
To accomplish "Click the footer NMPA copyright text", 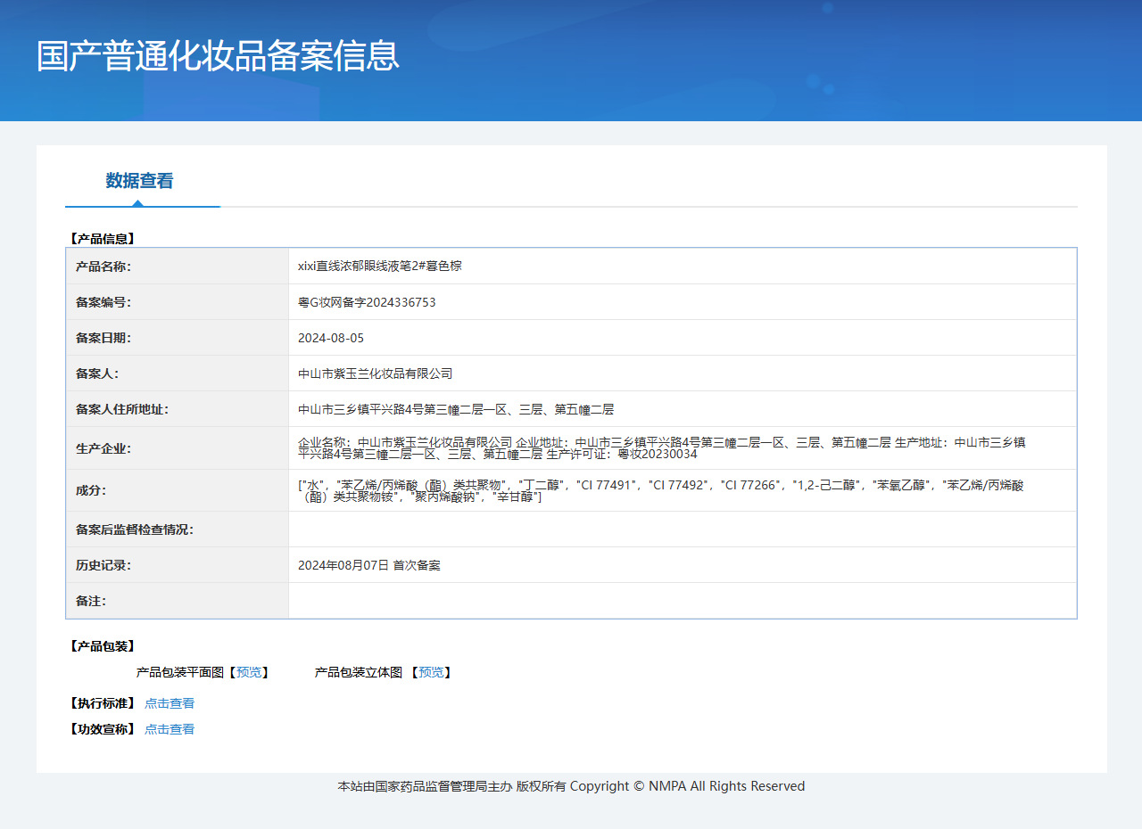I will (571, 786).
